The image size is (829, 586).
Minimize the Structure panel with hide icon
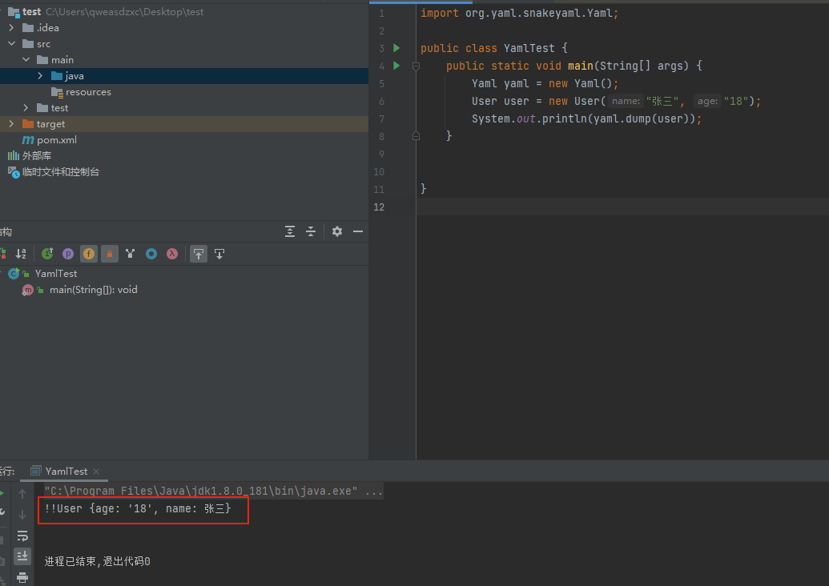pyautogui.click(x=358, y=231)
